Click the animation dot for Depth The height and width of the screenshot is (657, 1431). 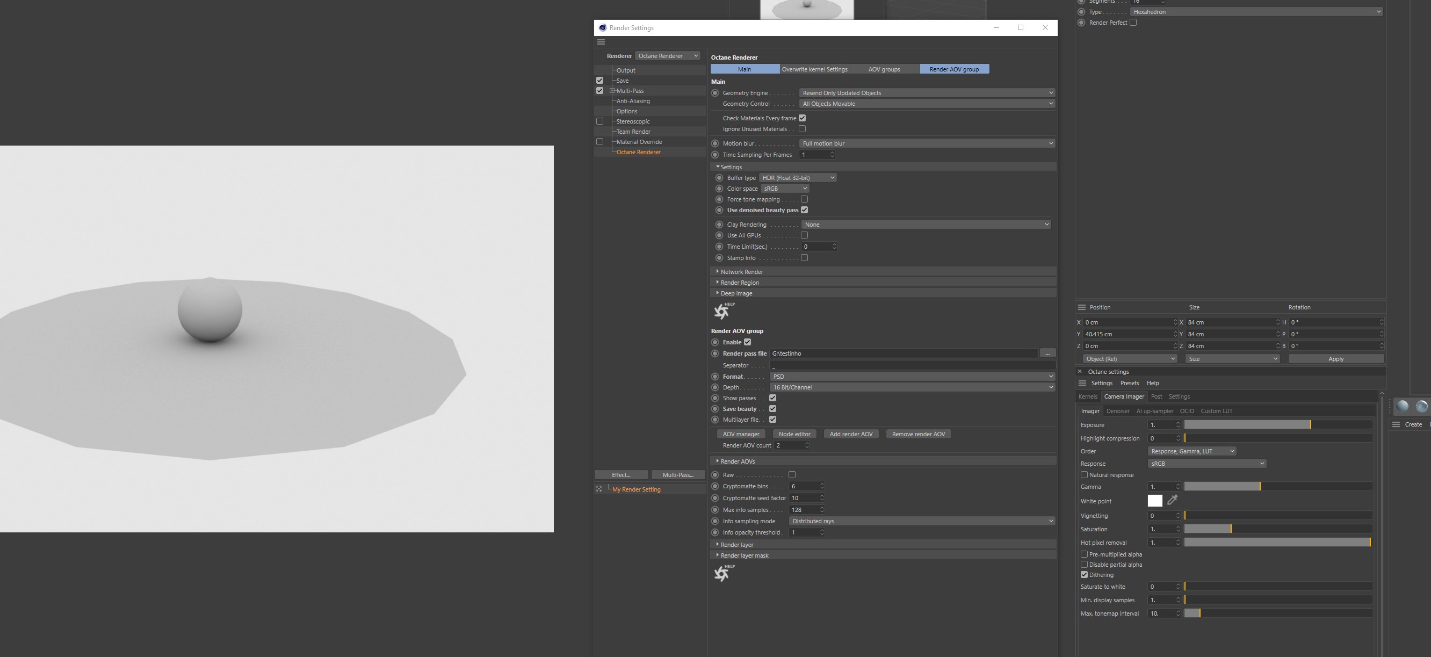point(715,387)
